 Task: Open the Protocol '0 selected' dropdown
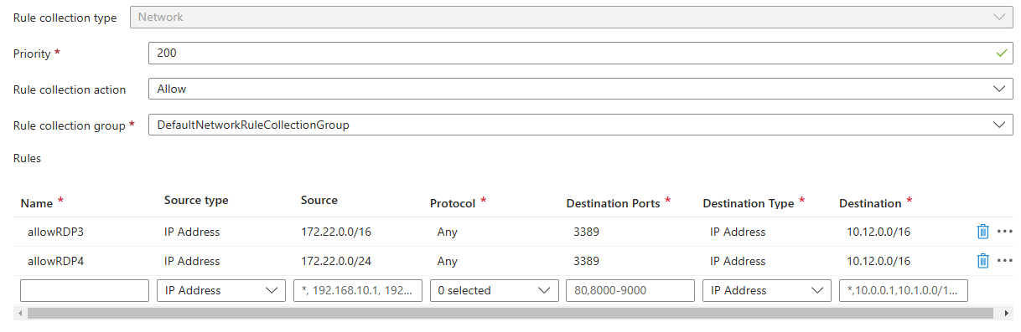(x=494, y=290)
